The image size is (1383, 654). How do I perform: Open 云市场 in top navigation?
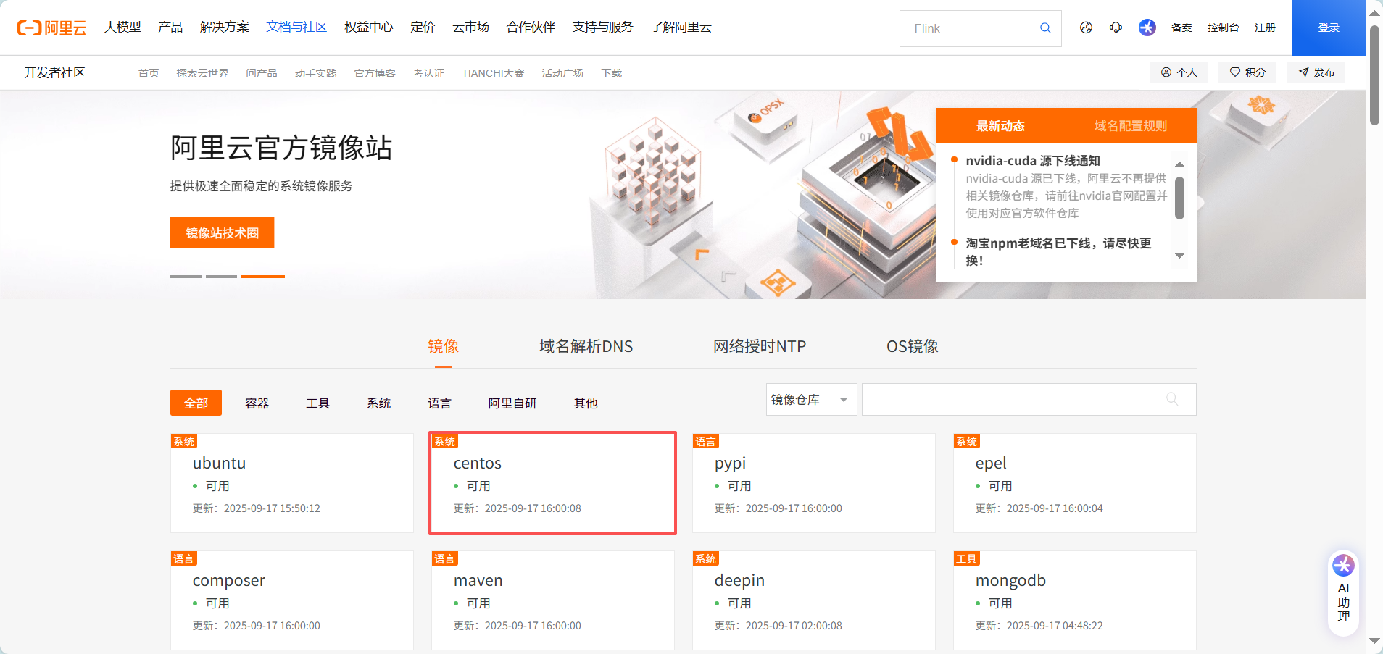(470, 28)
